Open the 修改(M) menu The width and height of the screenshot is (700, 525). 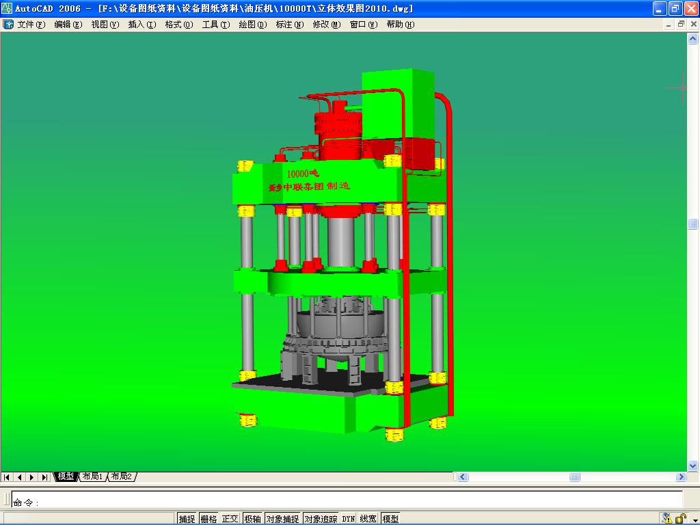pos(327,25)
